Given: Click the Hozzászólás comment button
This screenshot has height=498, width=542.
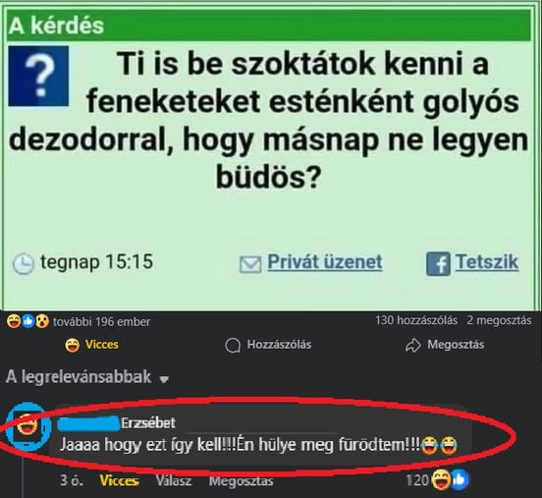Looking at the screenshot, I should [268, 345].
